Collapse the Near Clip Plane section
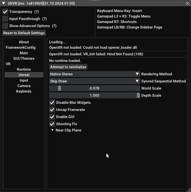 52,130
